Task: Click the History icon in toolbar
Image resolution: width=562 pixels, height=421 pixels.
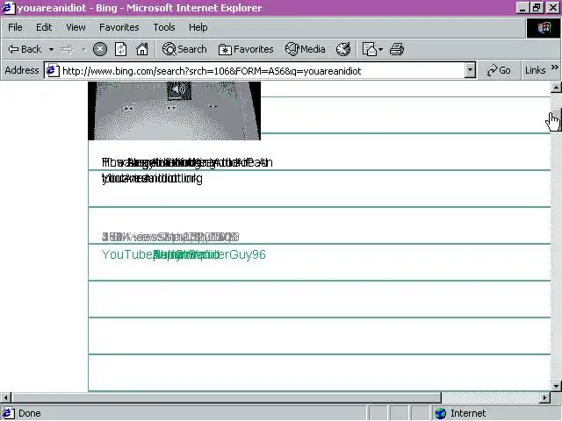Action: 343,49
